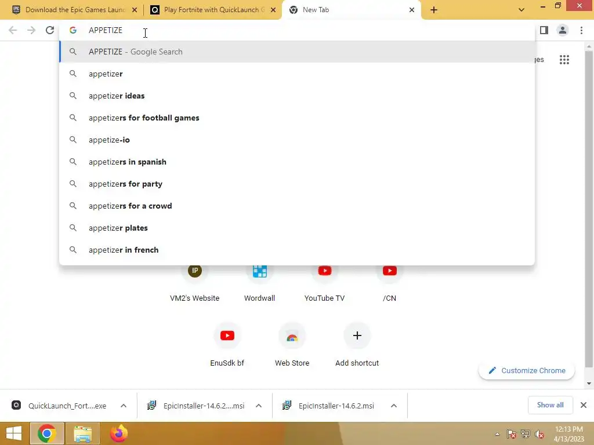Expand options for QuickLaunch_Fort exe download
Image resolution: width=594 pixels, height=445 pixels.
pyautogui.click(x=124, y=406)
